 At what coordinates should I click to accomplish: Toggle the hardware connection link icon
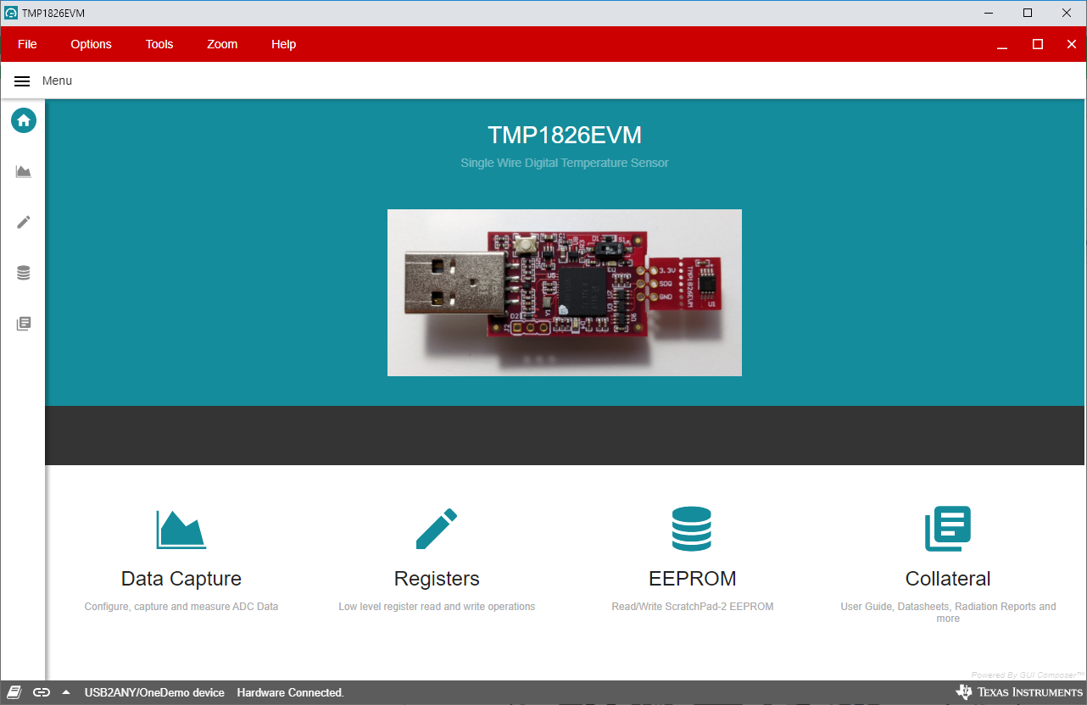(42, 692)
